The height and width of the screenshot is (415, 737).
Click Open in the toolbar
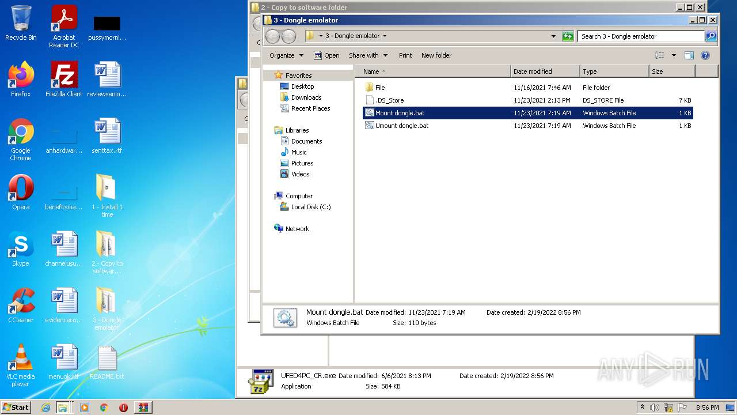pos(326,55)
